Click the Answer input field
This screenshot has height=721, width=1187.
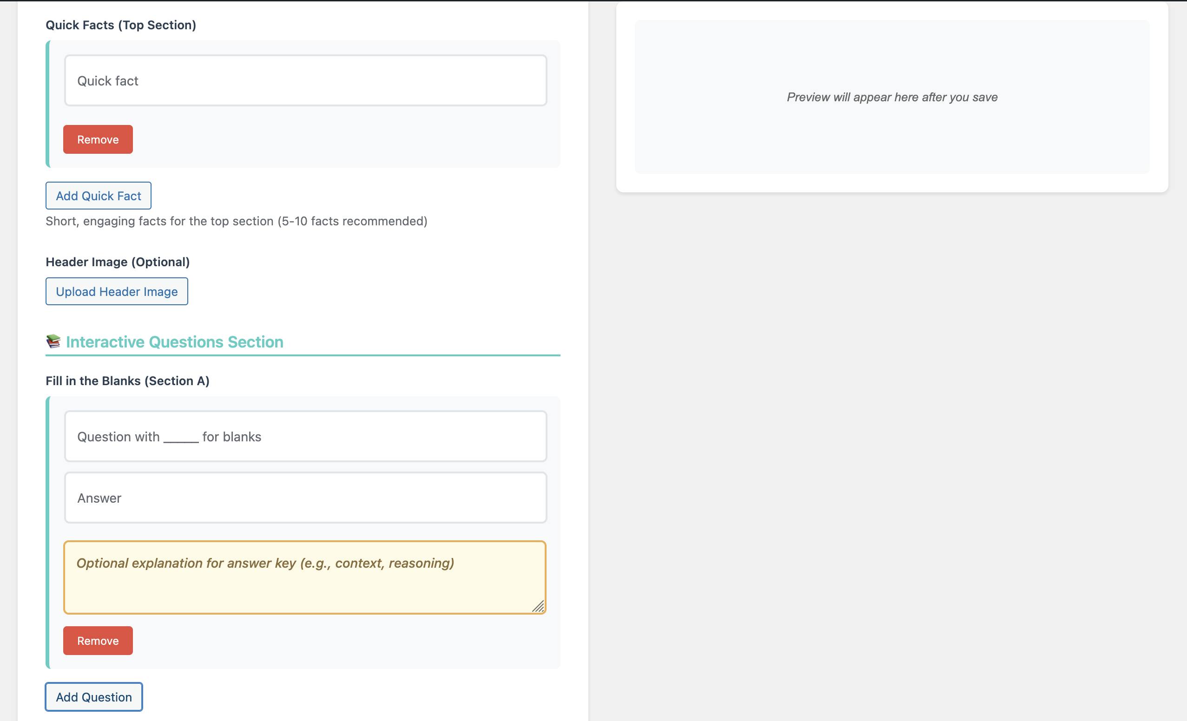tap(305, 498)
